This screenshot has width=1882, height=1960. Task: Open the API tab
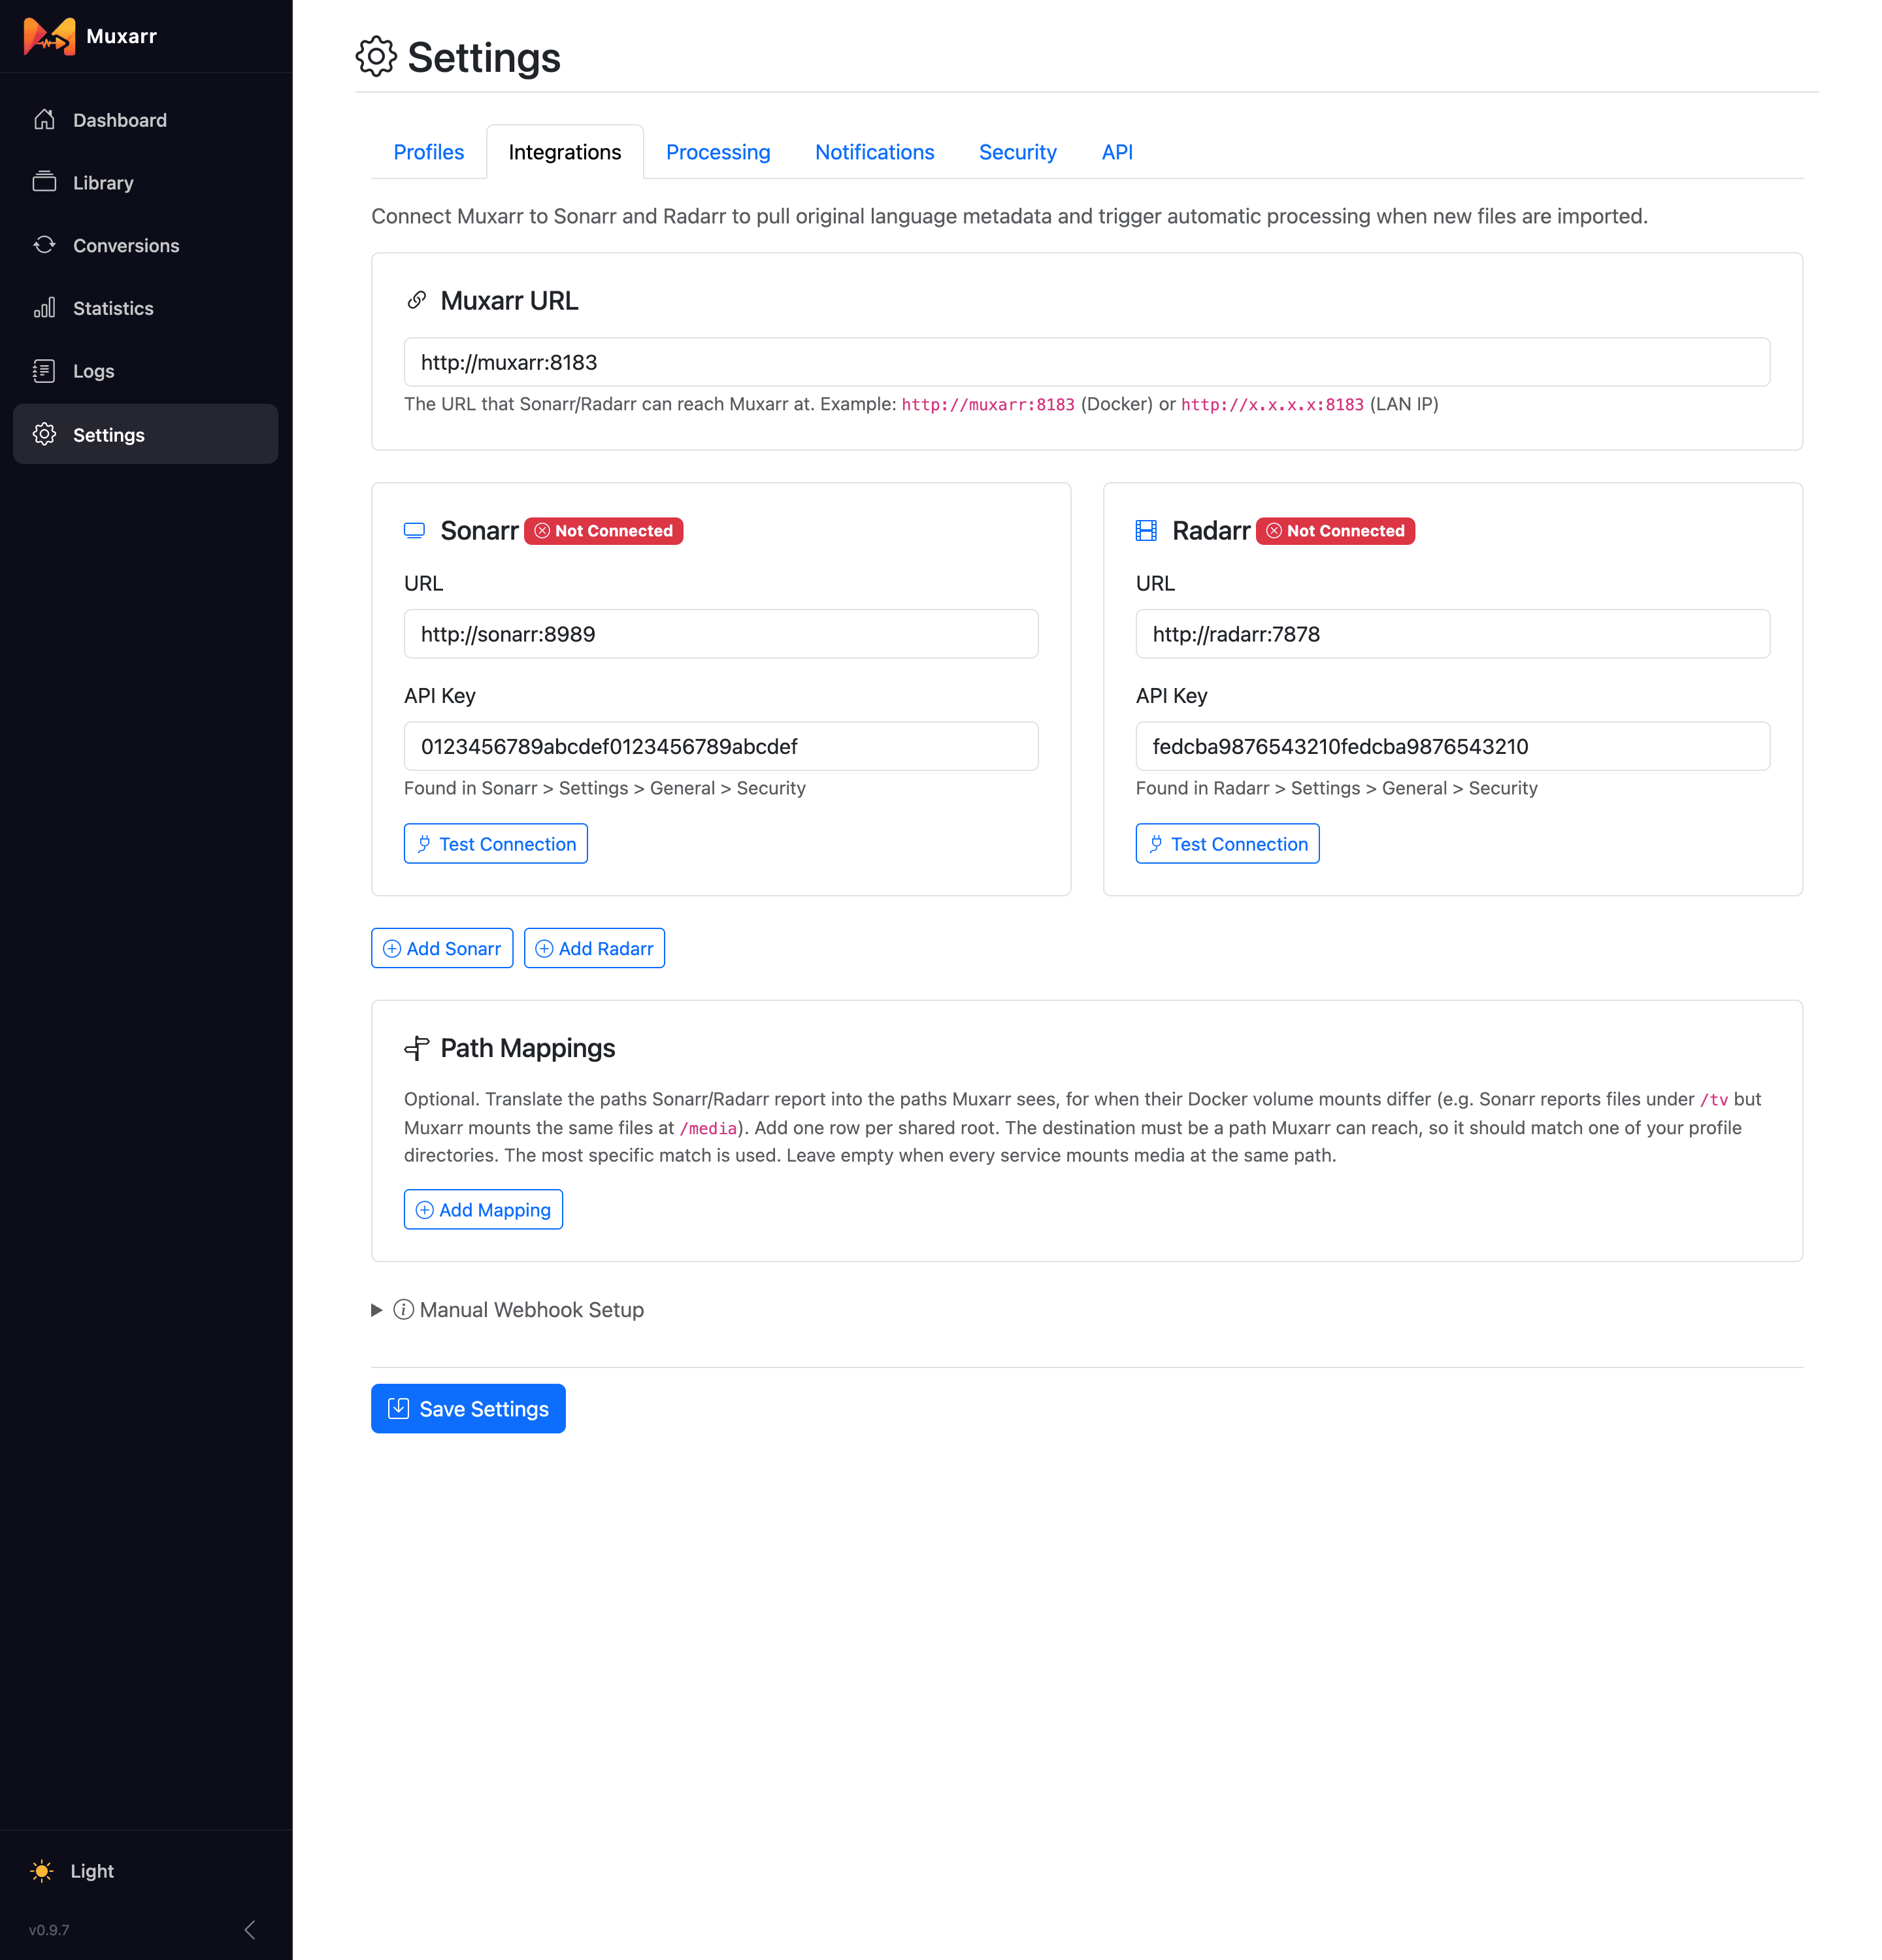click(x=1117, y=152)
